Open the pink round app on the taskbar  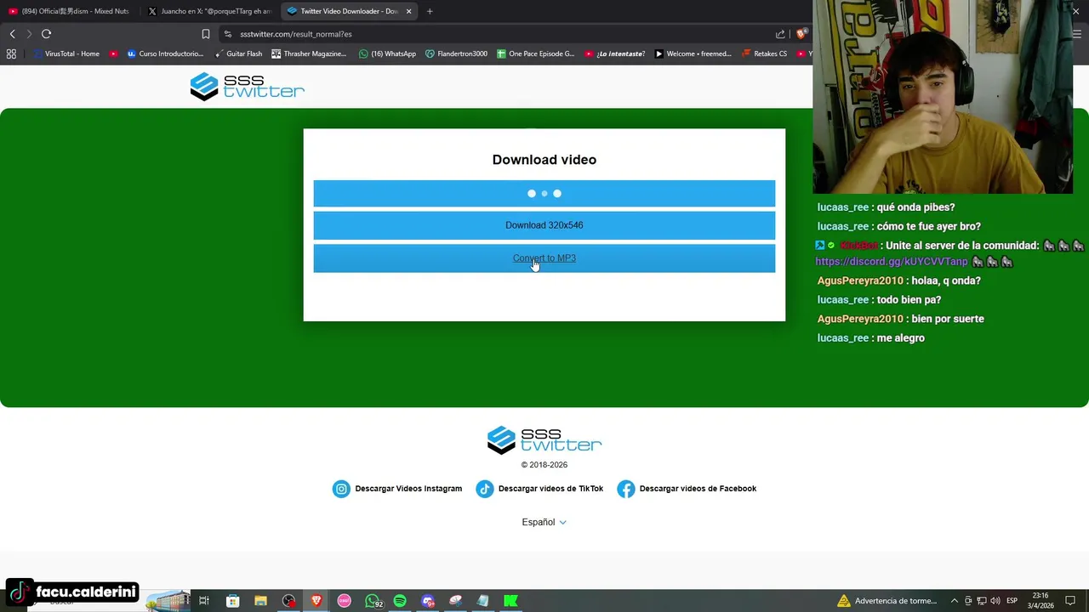344,601
